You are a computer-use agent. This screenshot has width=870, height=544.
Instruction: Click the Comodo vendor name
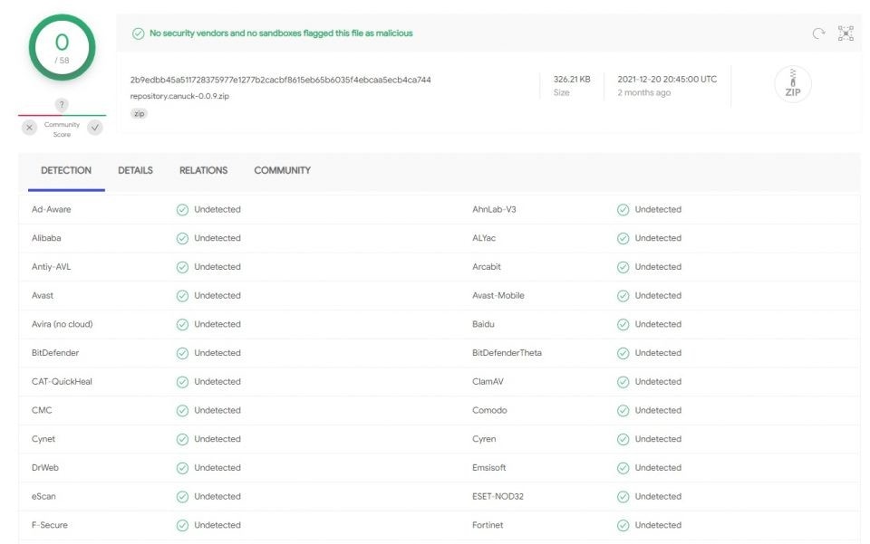[x=489, y=411]
